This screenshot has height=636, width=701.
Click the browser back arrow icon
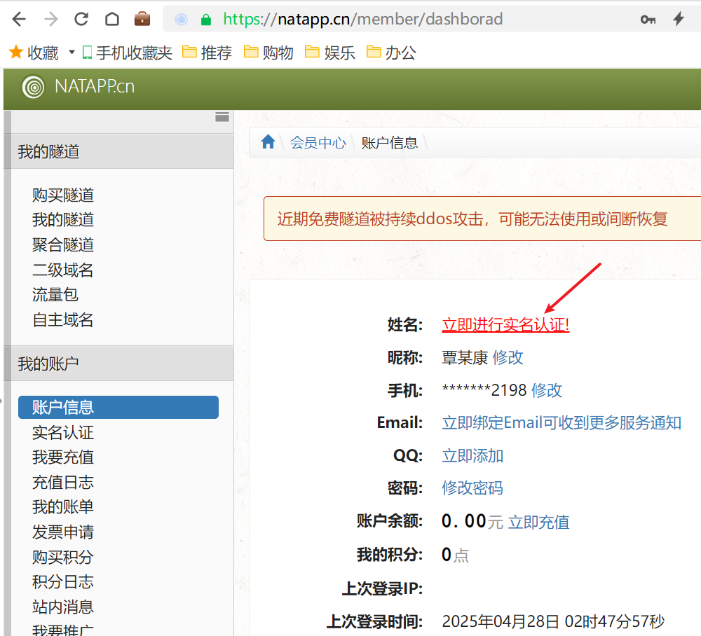pos(18,19)
